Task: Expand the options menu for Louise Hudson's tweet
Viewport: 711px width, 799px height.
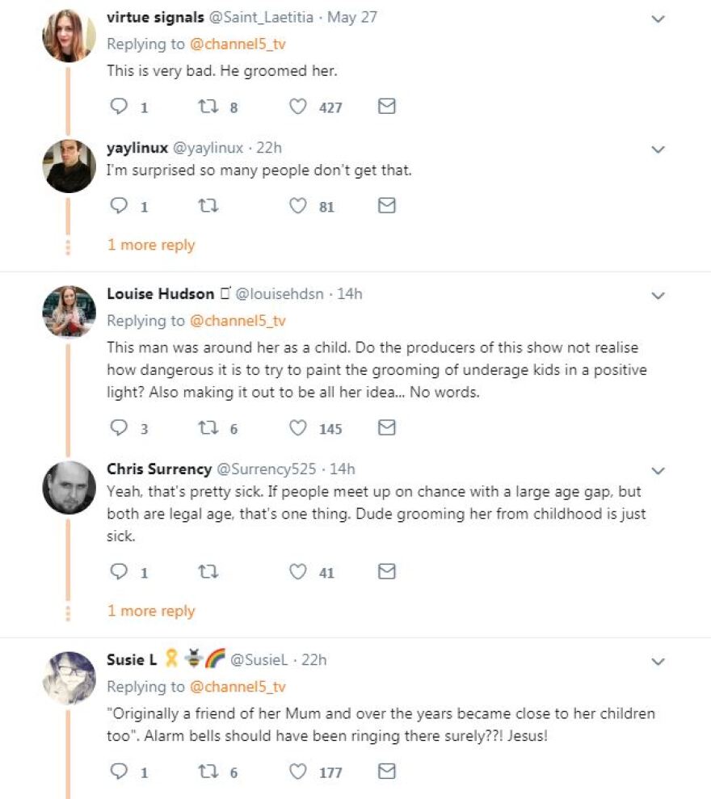Action: tap(658, 296)
